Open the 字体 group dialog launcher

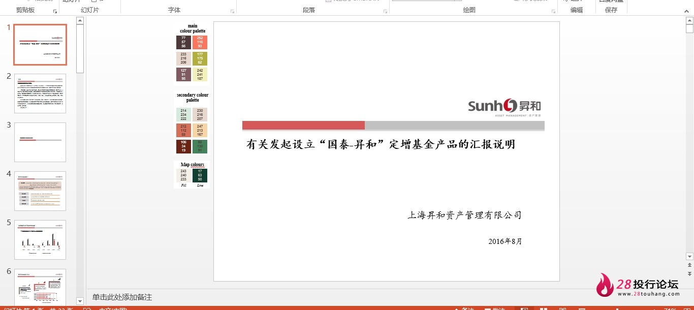click(x=233, y=11)
